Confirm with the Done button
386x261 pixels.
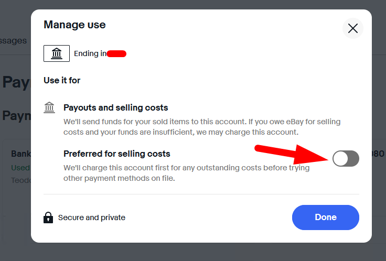[x=326, y=217]
